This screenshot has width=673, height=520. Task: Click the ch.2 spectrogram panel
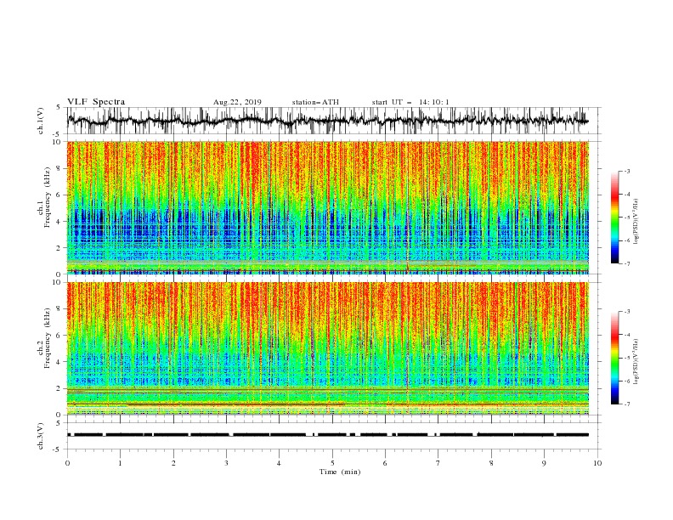coord(327,348)
